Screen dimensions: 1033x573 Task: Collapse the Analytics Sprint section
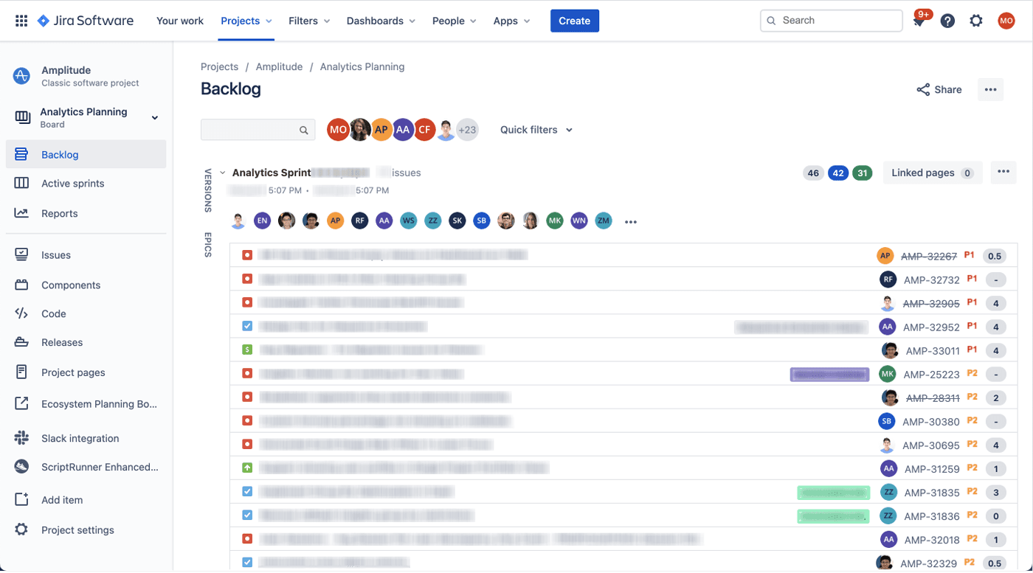click(223, 173)
